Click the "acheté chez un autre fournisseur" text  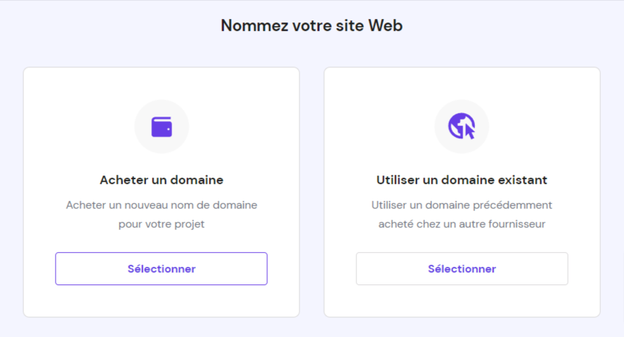coord(462,225)
